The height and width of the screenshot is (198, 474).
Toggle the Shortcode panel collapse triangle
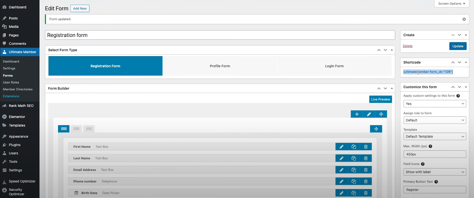point(466,62)
